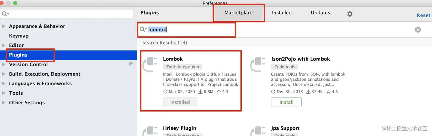The image size is (432, 136).
Task: Clear the lombok search text
Action: (x=418, y=30)
